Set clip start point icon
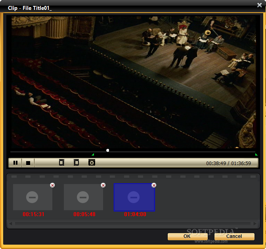This screenshot has height=249, width=266. (x=61, y=163)
